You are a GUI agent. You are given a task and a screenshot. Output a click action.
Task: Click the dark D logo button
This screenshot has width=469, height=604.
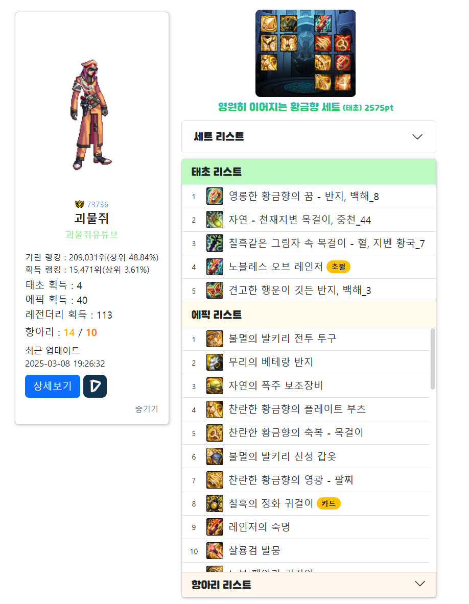pos(95,386)
